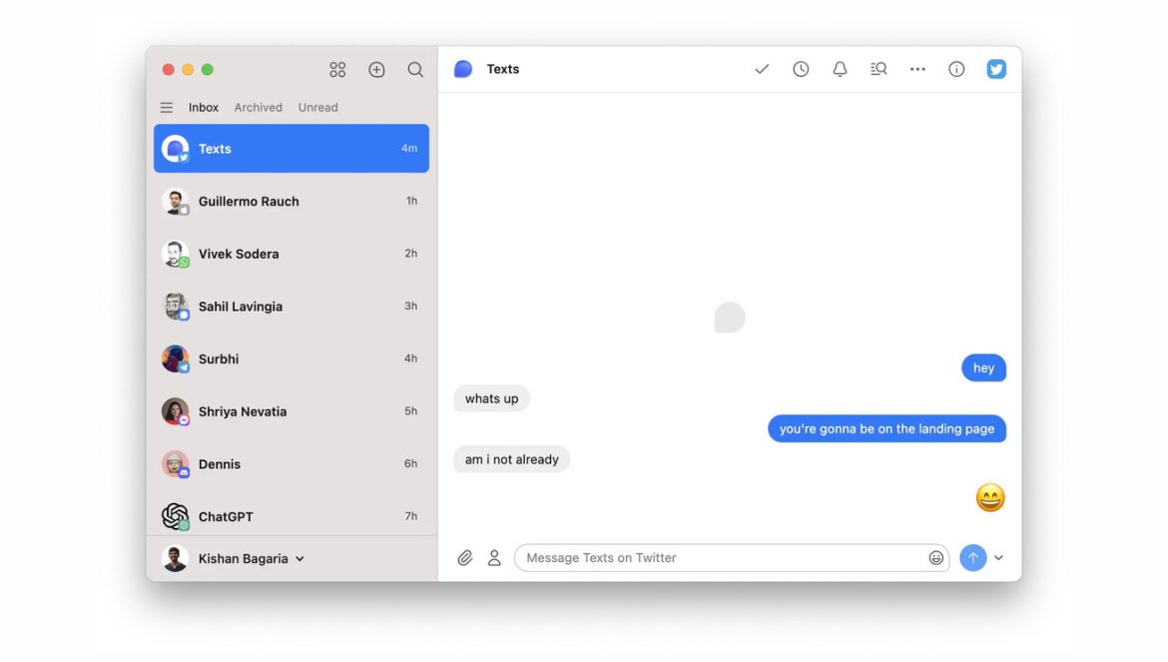Open the emoji picker in message field
Image resolution: width=1168 pixels, height=662 pixels.
[936, 558]
